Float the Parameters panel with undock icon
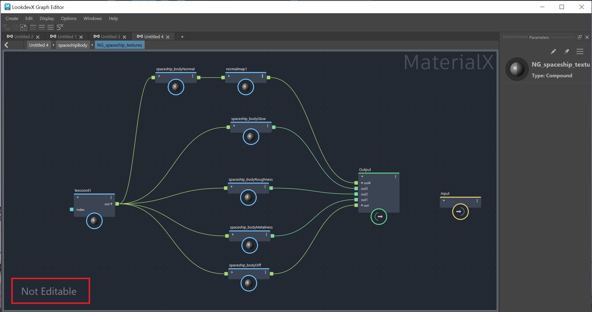This screenshot has height=312, width=592. 580,37
